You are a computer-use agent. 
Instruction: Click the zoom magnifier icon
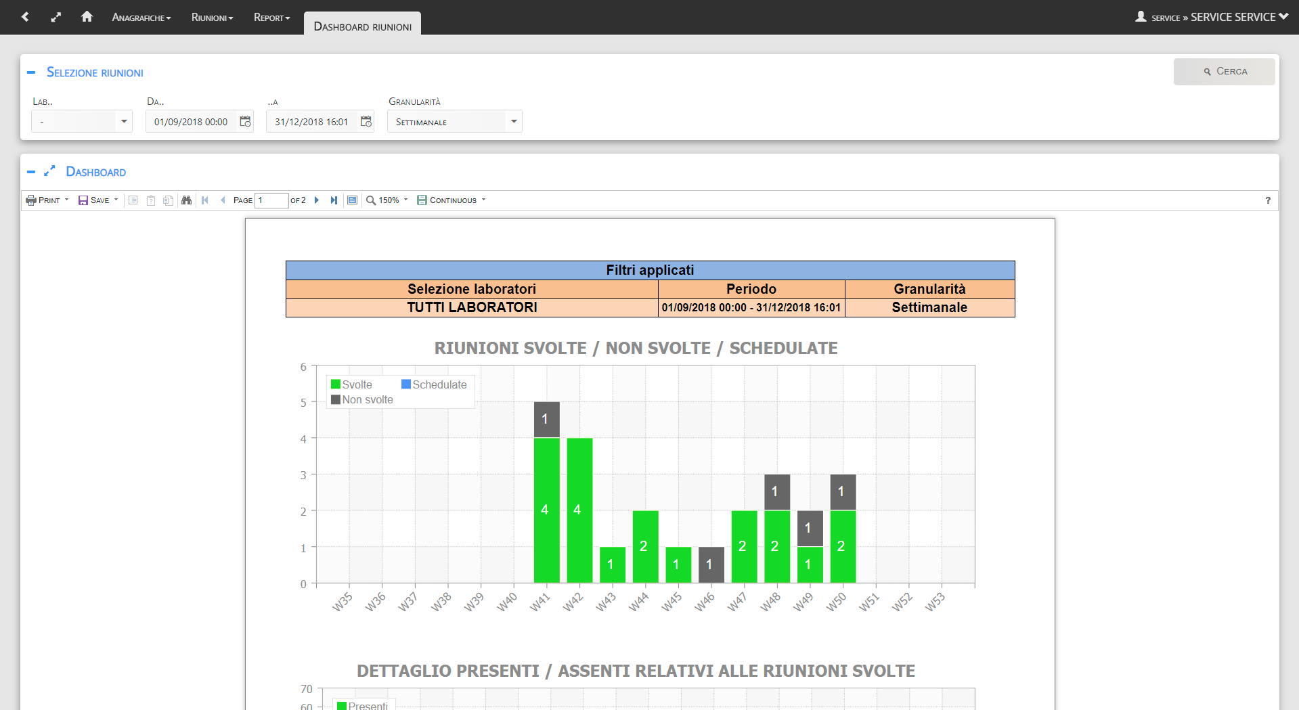click(371, 200)
